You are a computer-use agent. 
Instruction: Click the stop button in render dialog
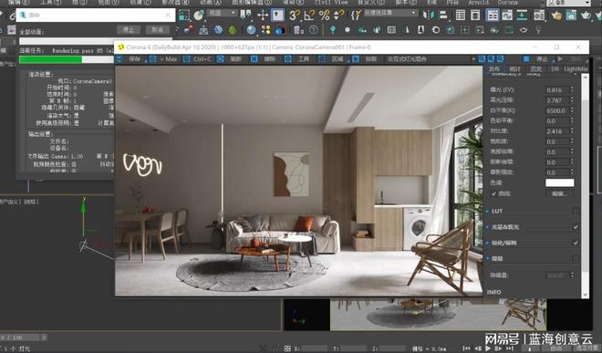click(x=129, y=29)
